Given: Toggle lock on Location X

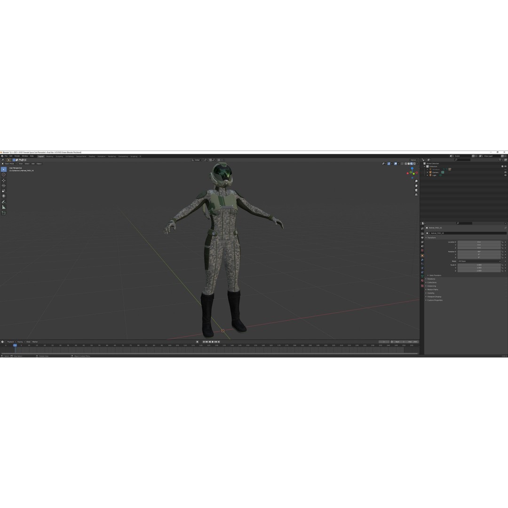Looking at the screenshot, I should pyautogui.click(x=502, y=242).
